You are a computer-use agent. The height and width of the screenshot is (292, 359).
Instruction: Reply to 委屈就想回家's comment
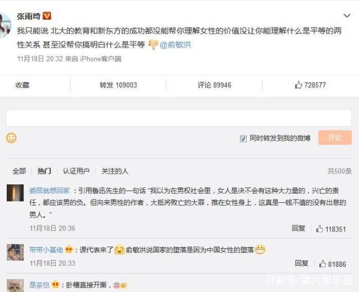pyautogui.click(x=298, y=229)
